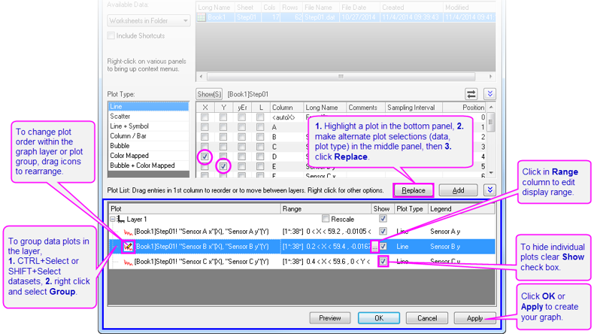This screenshot has width=594, height=334.
Task: Select Scatter in Plot Type list
Action: (x=120, y=117)
